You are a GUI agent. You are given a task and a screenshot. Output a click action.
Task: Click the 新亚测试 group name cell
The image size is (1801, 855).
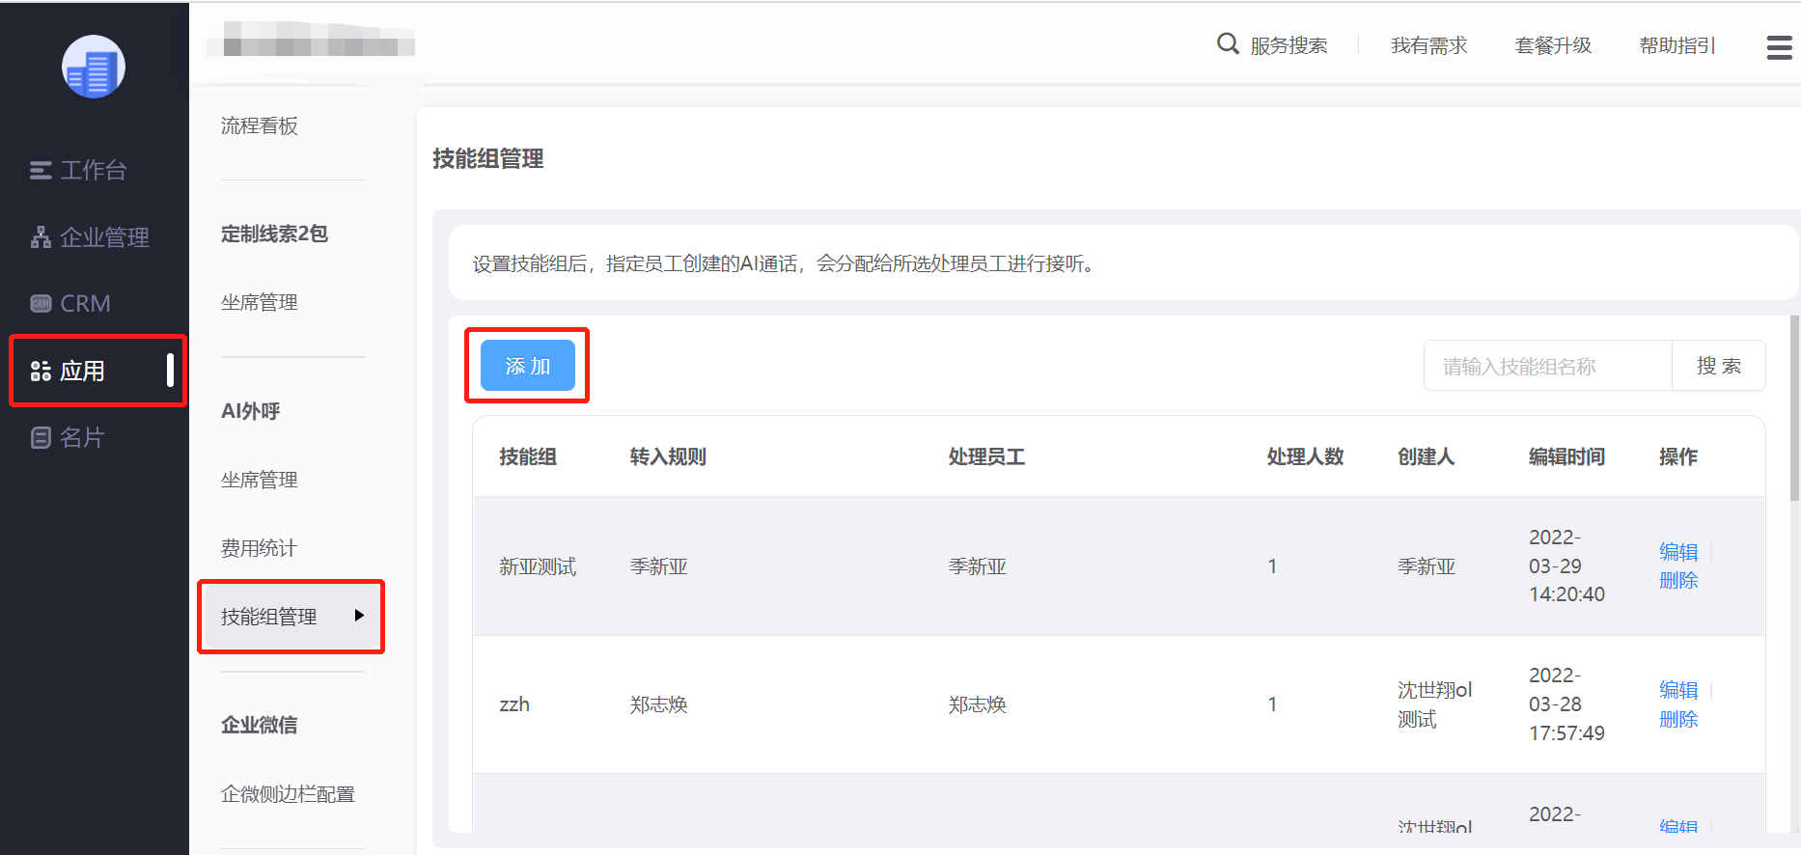coord(538,566)
